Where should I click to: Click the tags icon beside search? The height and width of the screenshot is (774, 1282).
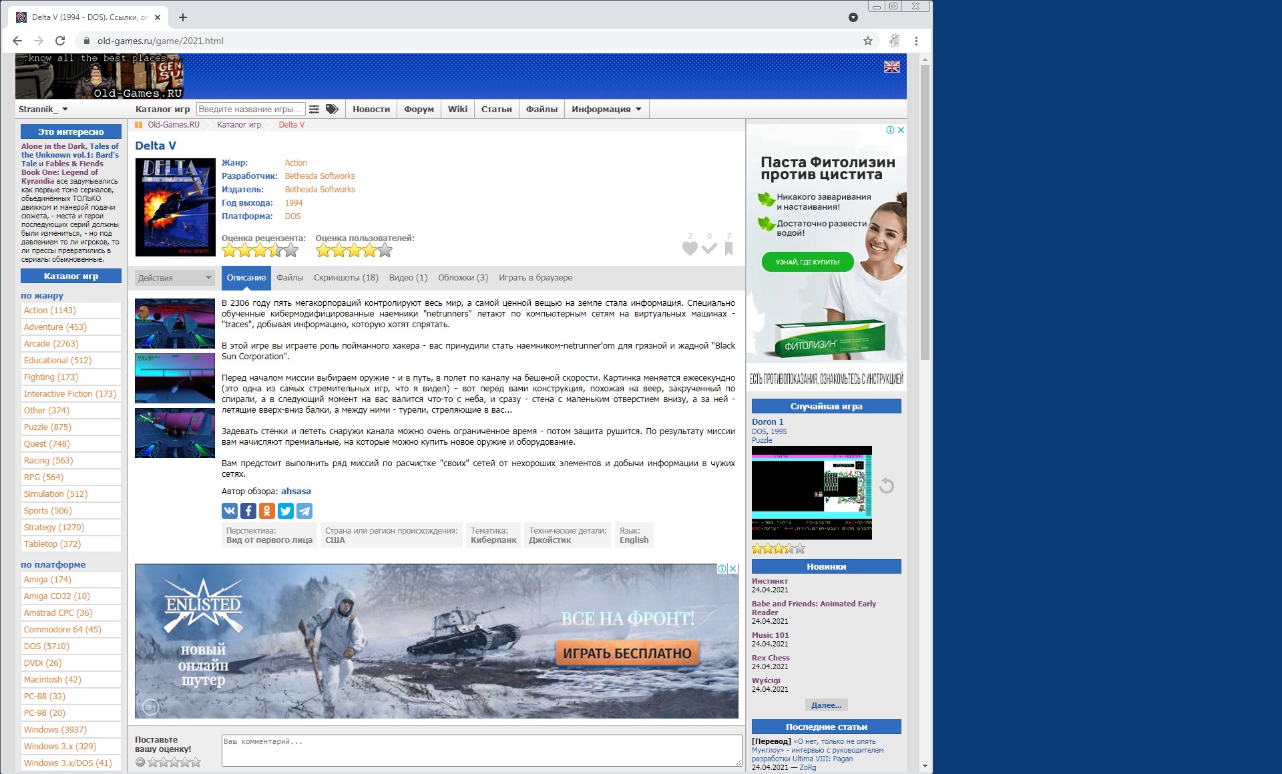[x=332, y=109]
